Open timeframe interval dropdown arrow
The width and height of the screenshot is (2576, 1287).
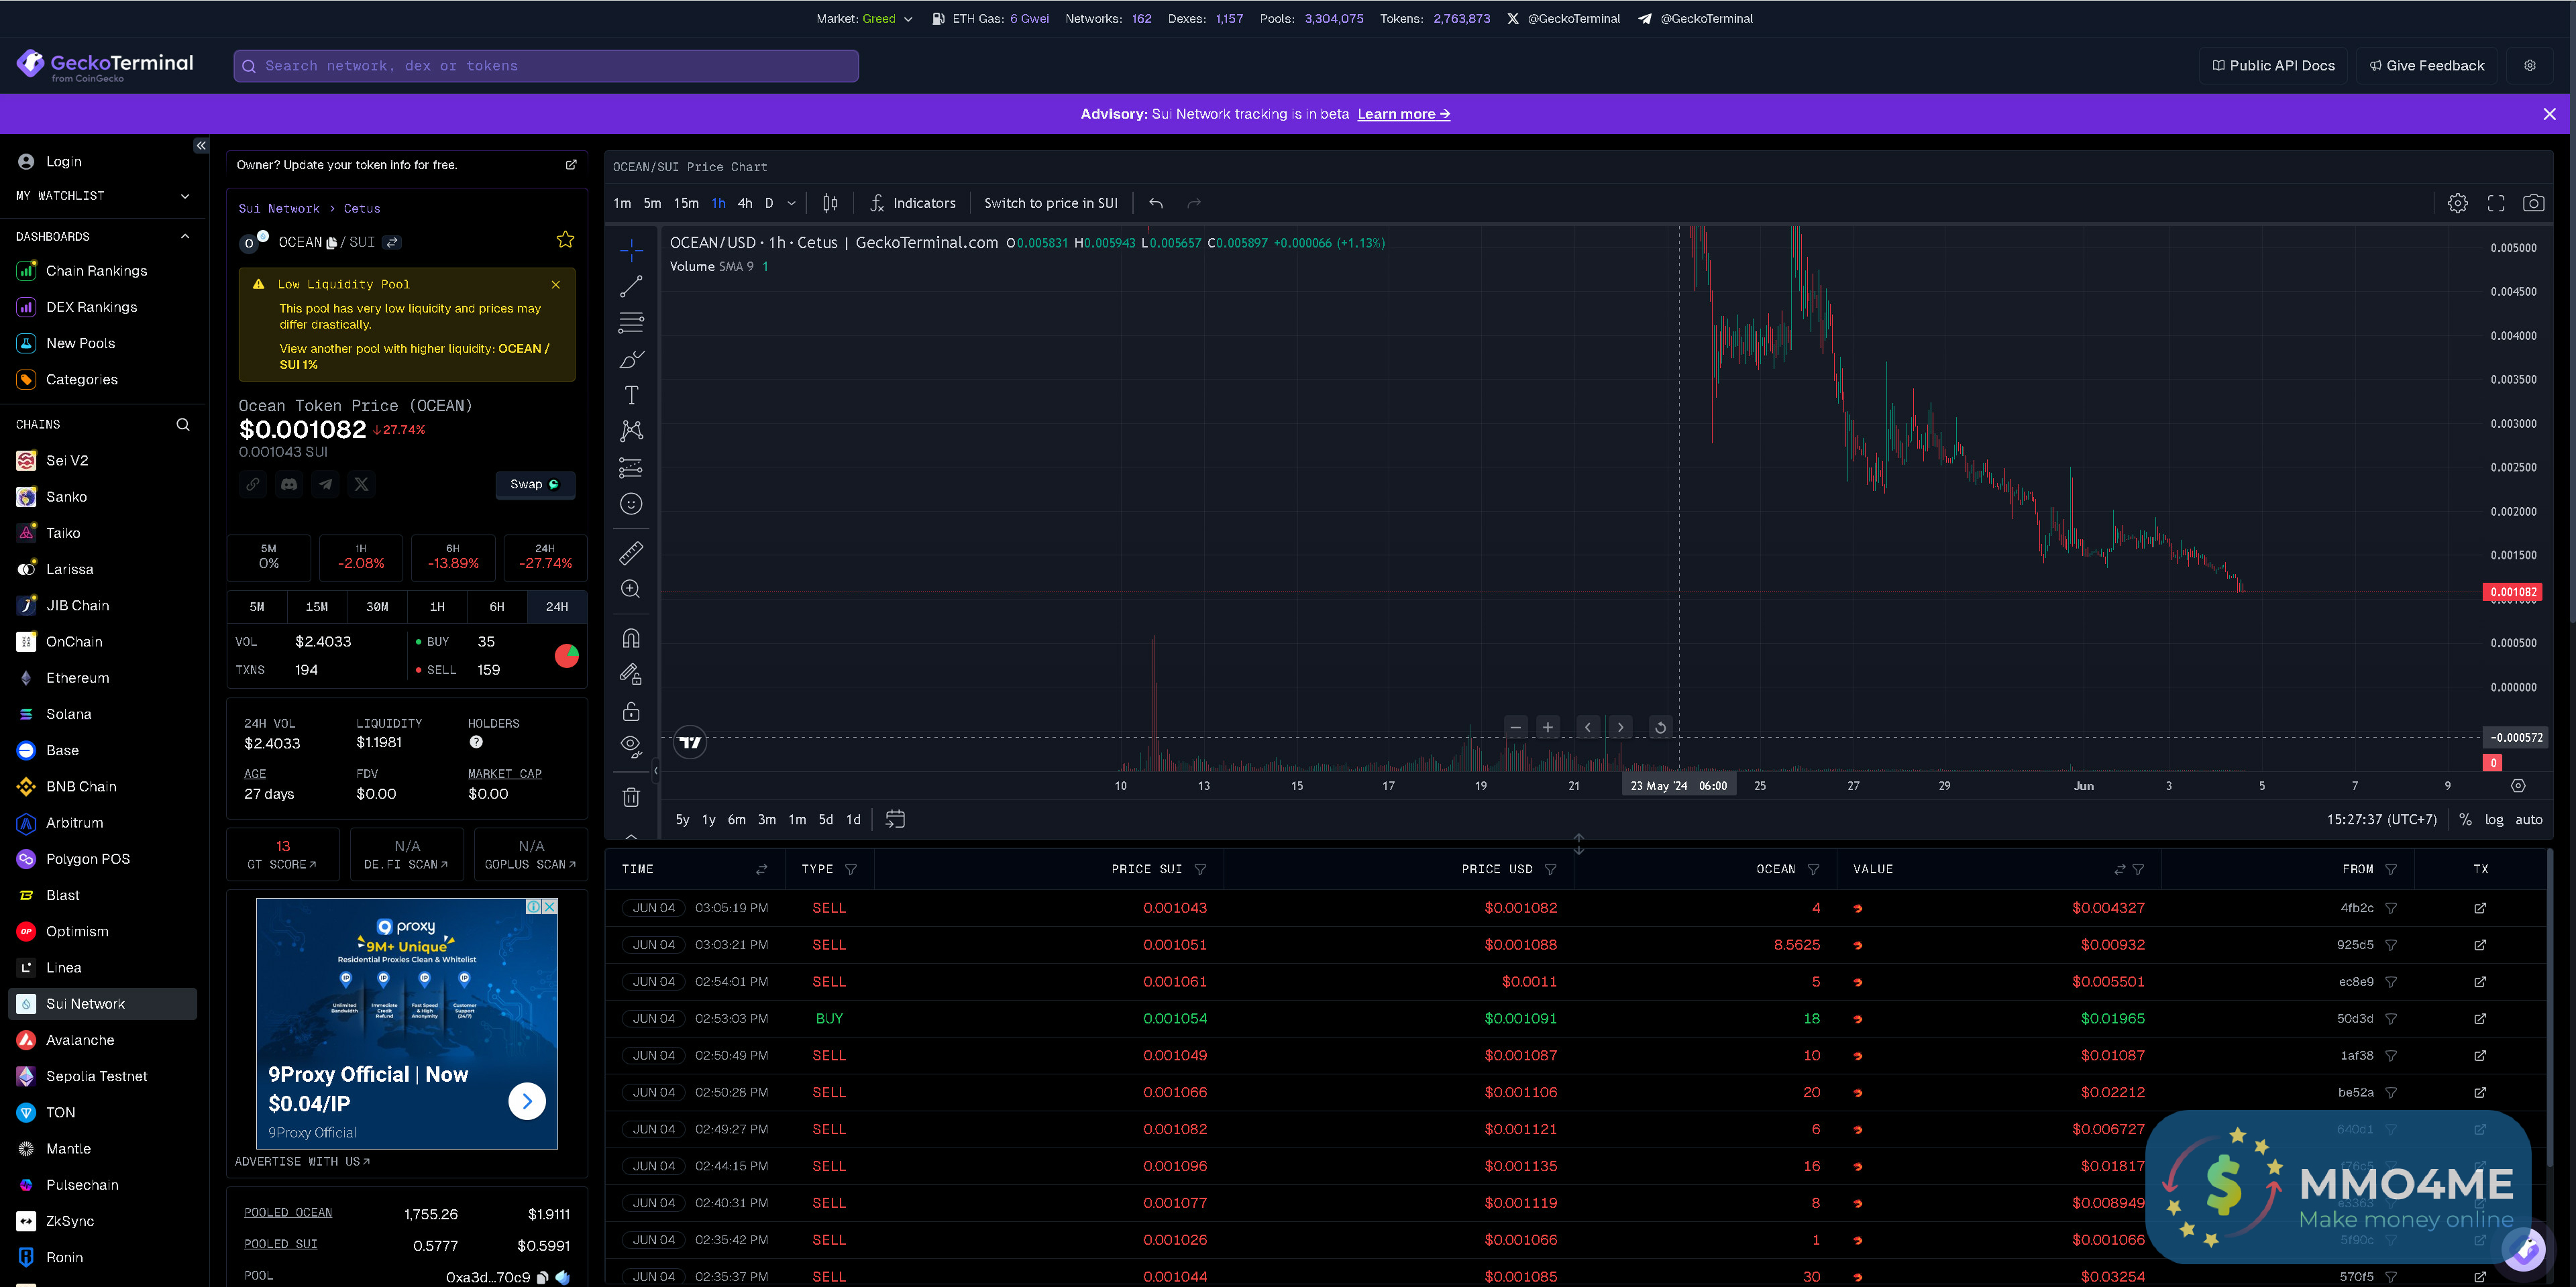(791, 203)
